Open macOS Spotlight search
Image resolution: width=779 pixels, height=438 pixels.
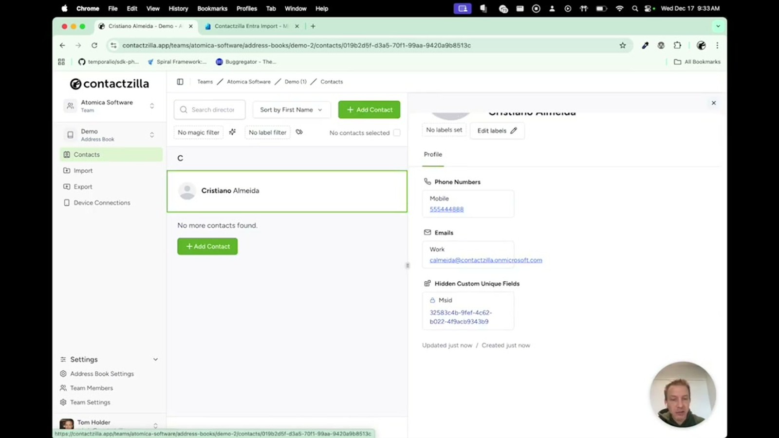[635, 8]
